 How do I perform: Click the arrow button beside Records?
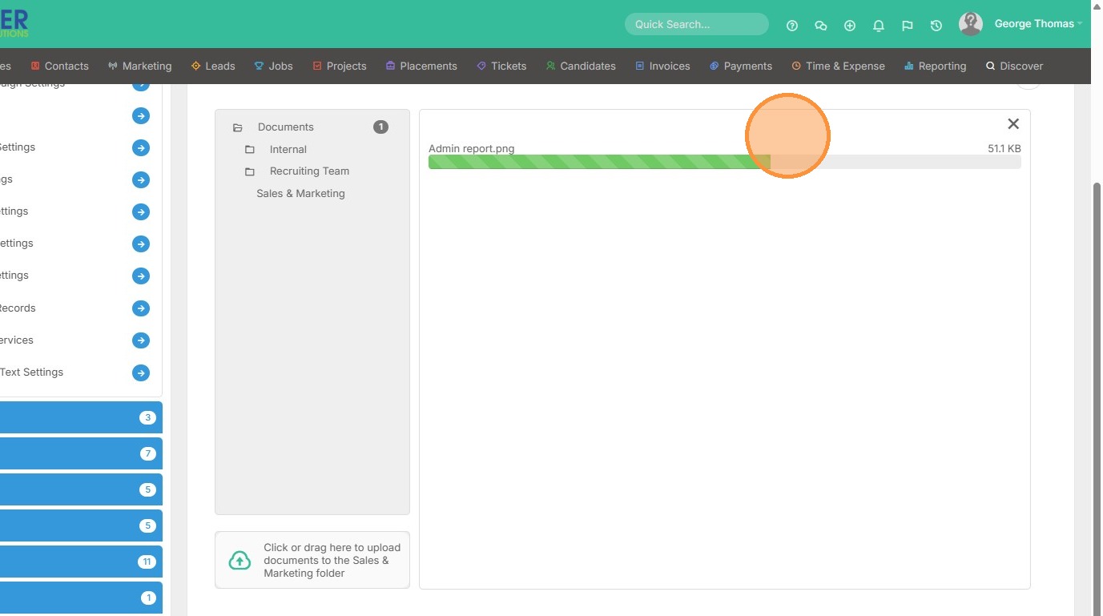pyautogui.click(x=141, y=308)
